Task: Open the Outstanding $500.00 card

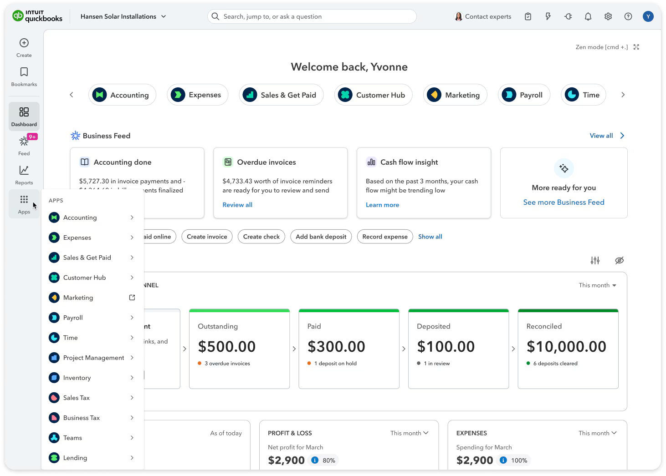Action: click(x=239, y=349)
